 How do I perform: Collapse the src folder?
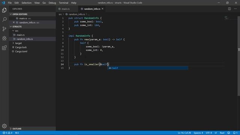point(13,31)
